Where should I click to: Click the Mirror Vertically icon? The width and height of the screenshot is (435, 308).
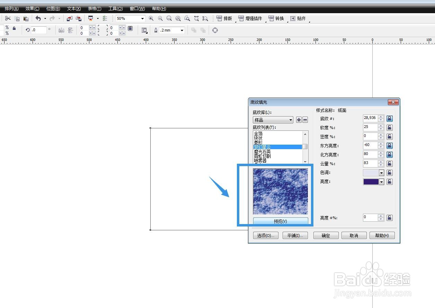click(x=70, y=30)
